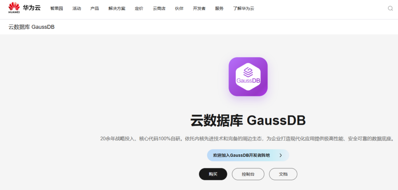Open the 了解华为云 menu
The width and height of the screenshot is (398, 190).
pos(243,9)
